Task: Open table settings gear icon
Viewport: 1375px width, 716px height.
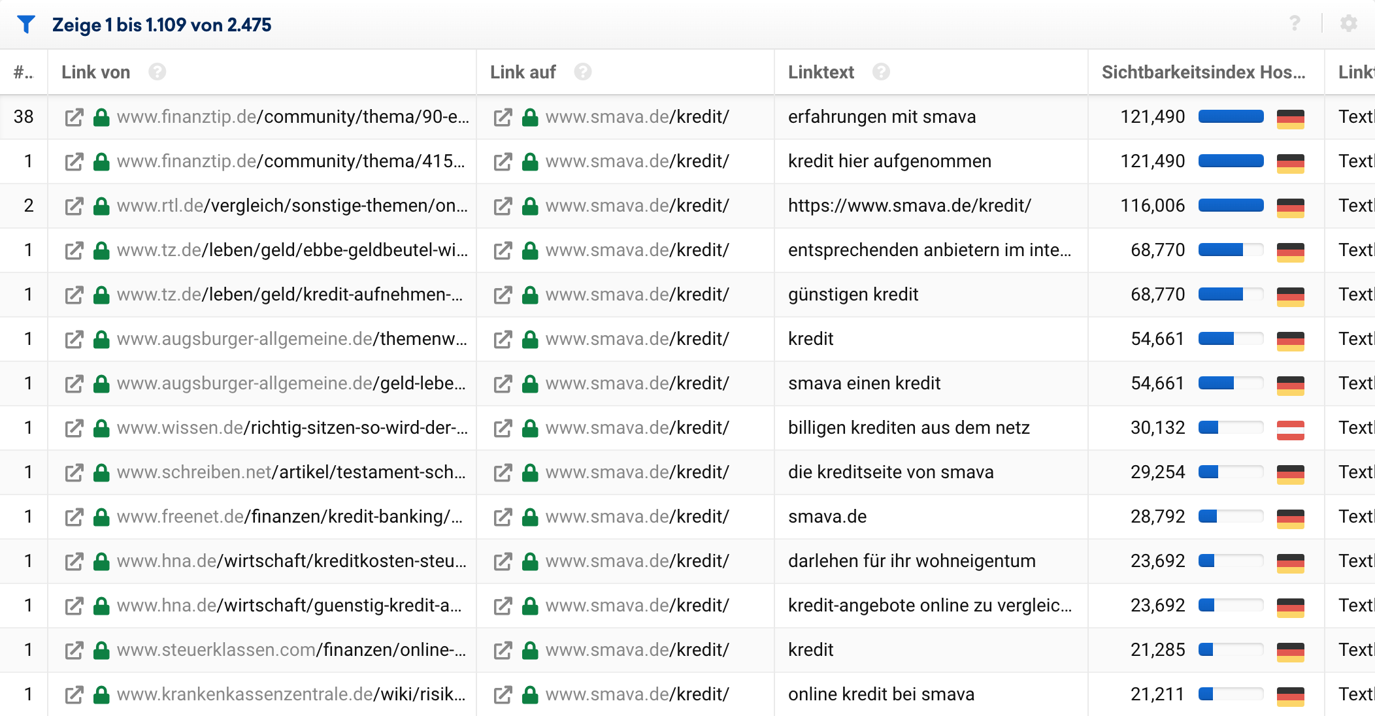Action: (x=1348, y=24)
